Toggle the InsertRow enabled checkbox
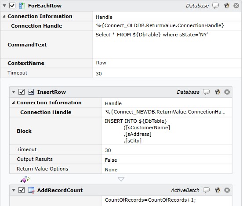This screenshot has width=243, height=206. (22, 92)
